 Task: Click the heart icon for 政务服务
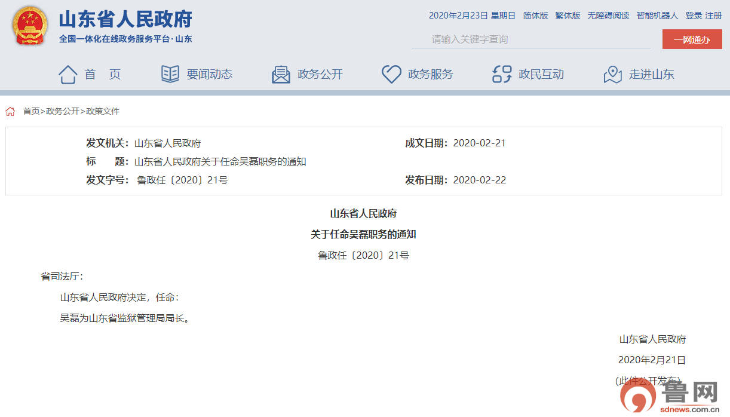(x=391, y=75)
